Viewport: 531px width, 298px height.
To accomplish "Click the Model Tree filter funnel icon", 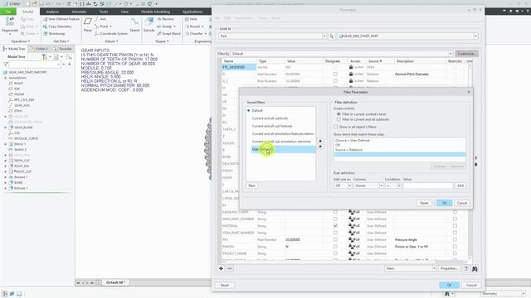I will coord(5,64).
